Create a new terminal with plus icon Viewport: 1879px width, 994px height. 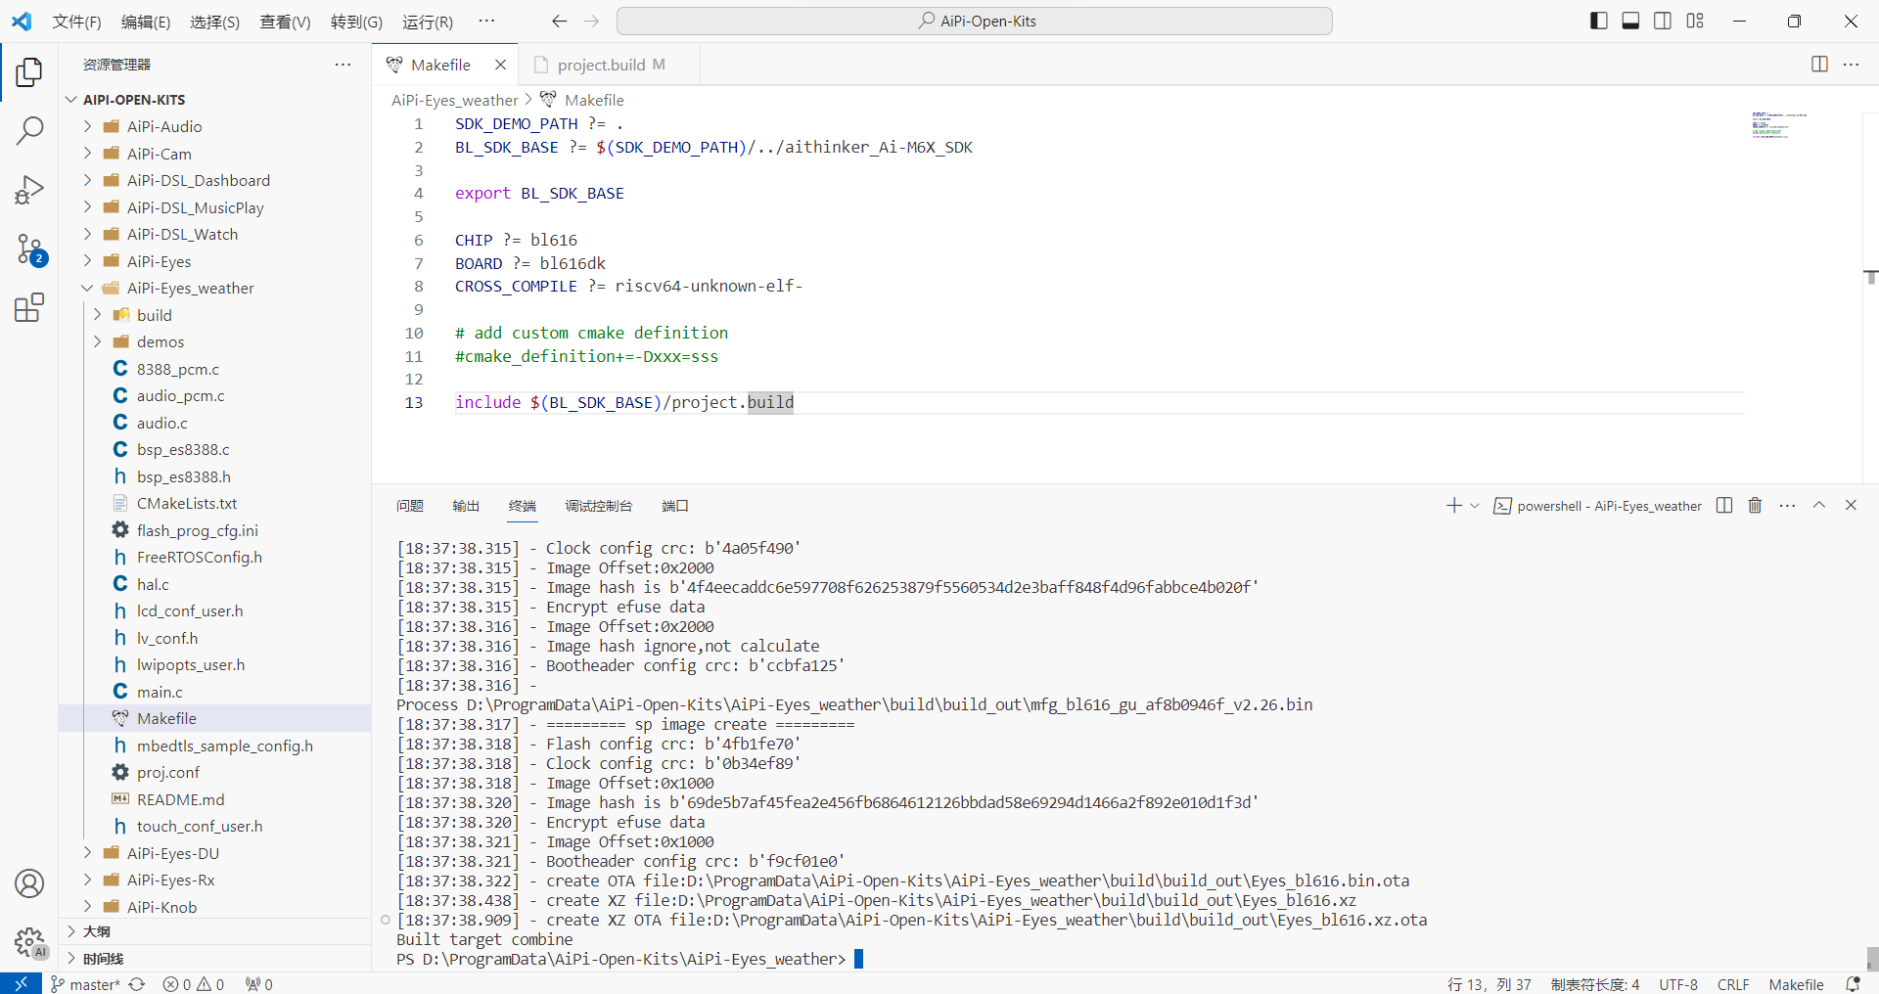click(x=1454, y=506)
